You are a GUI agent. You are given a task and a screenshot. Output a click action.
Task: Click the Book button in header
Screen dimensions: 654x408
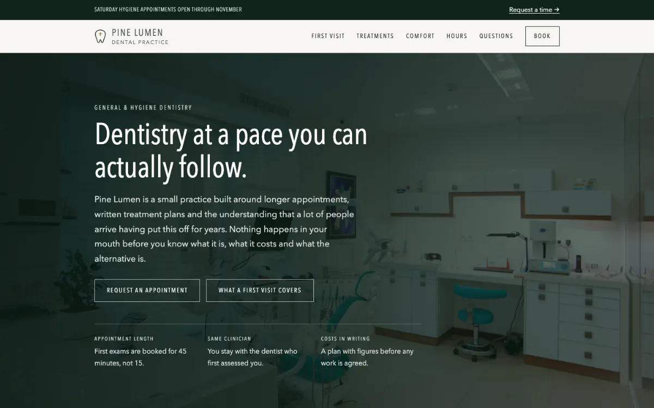tap(542, 36)
